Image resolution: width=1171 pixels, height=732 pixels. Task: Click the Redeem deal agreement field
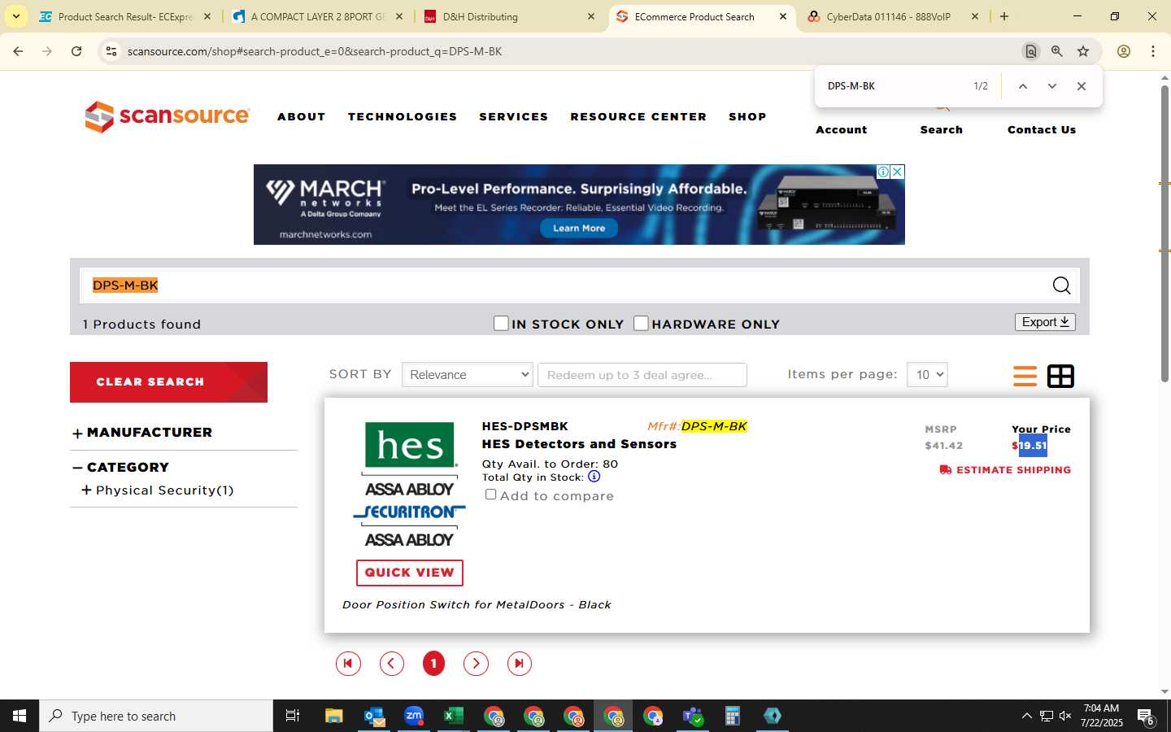642,375
